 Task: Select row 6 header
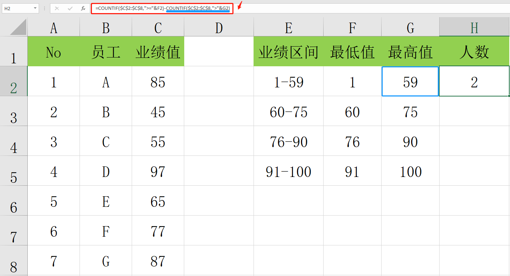(13, 201)
